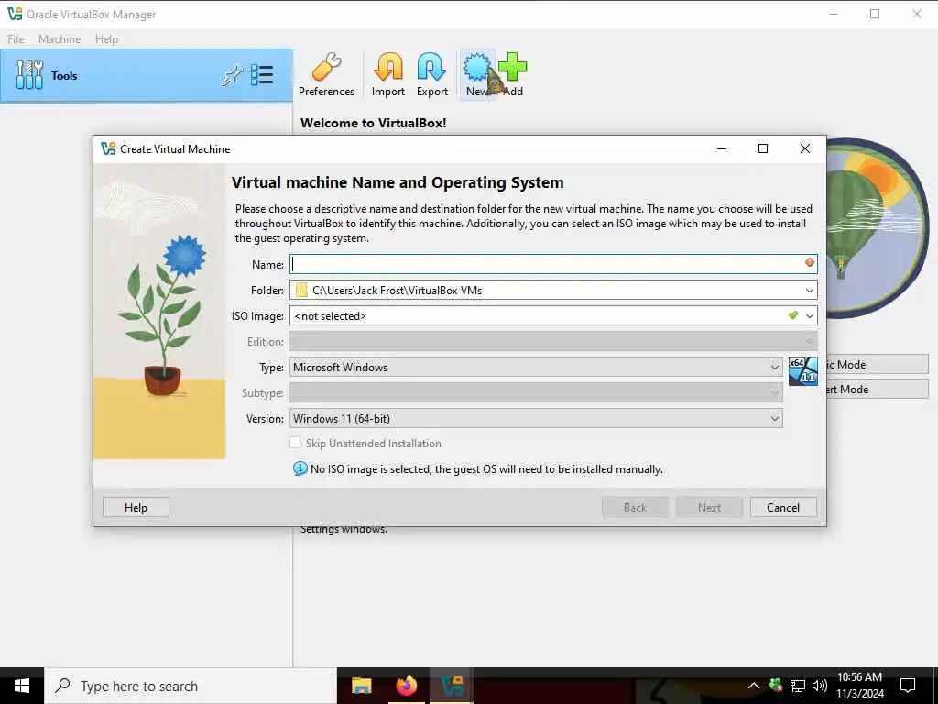Click the green tray application icon

pyautogui.click(x=775, y=685)
